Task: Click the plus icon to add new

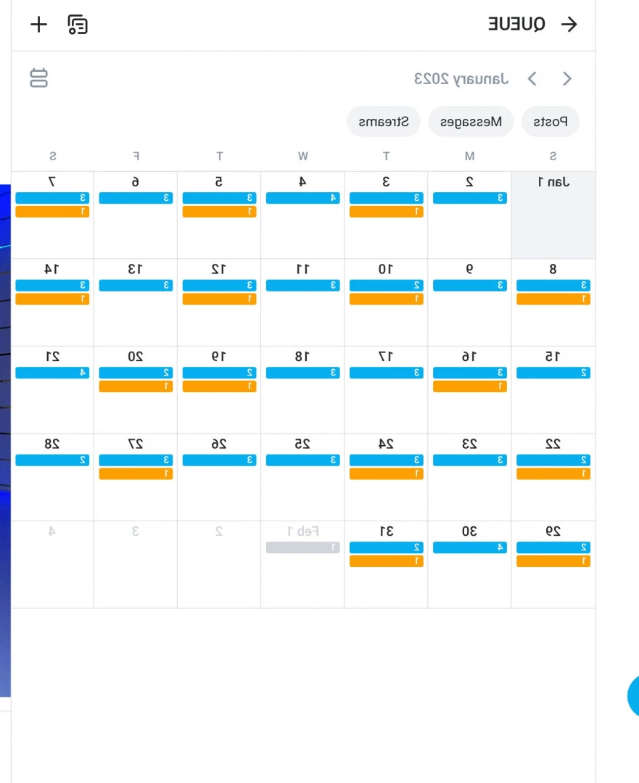Action: (38, 24)
